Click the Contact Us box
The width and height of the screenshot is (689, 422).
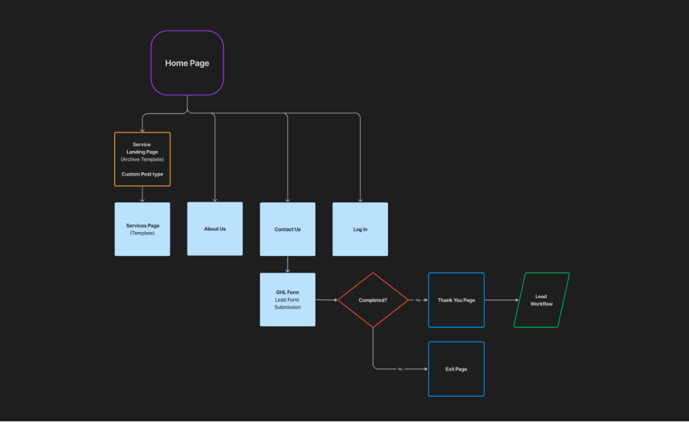[287, 229]
